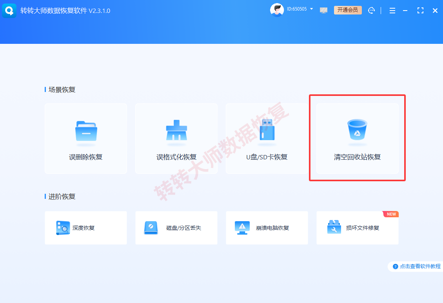Screen dimensions: 443x303
Task: Open 点击查看软件教程 tutorial link
Action: pyautogui.click(x=420, y=266)
